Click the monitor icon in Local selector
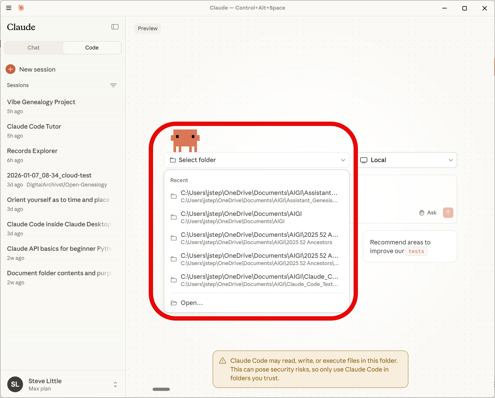 pyautogui.click(x=364, y=160)
